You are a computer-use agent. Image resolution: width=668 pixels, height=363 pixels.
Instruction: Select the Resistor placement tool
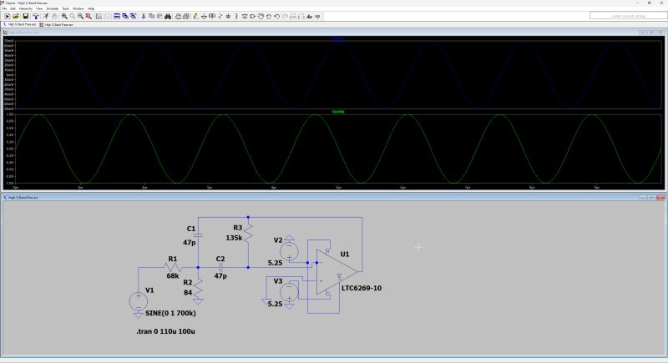click(220, 16)
